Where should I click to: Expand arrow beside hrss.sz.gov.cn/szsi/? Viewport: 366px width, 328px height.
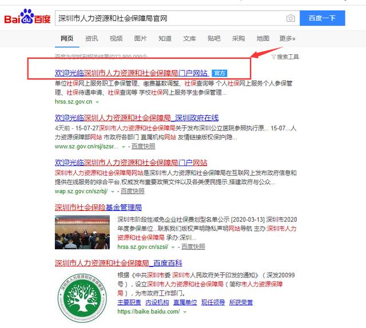(x=173, y=247)
